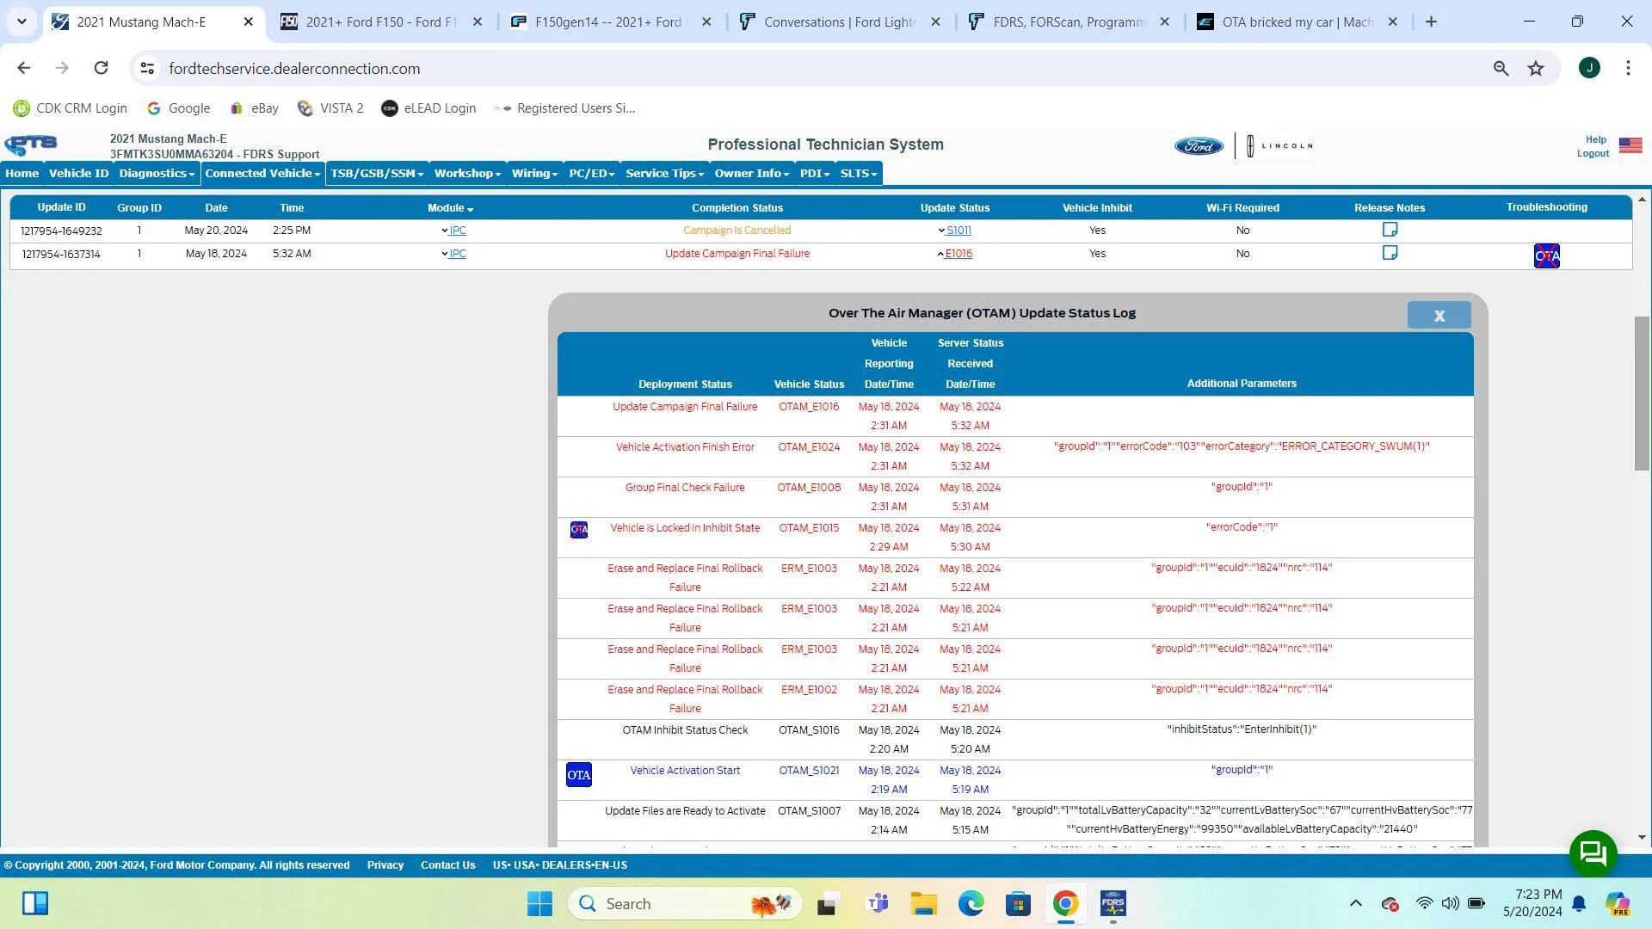Screen dimensions: 1652x929
Task: Reload the current page
Action: point(101,68)
